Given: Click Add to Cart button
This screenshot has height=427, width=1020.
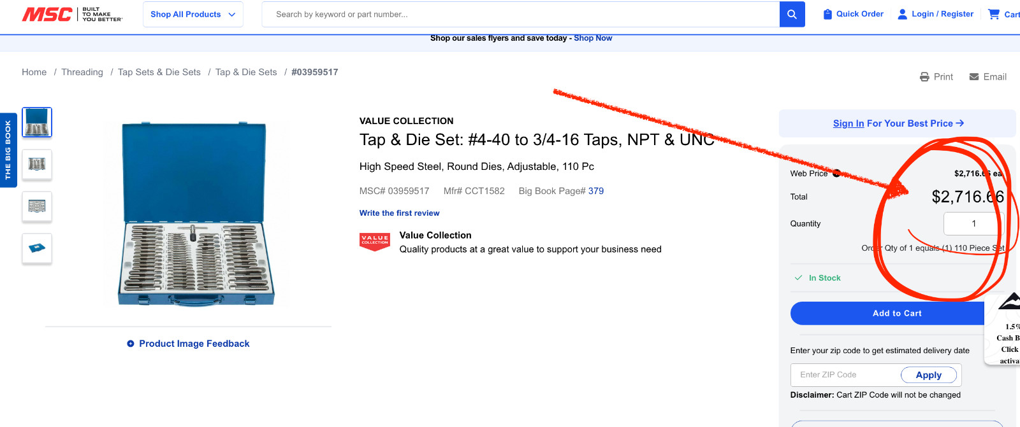Looking at the screenshot, I should pos(897,314).
